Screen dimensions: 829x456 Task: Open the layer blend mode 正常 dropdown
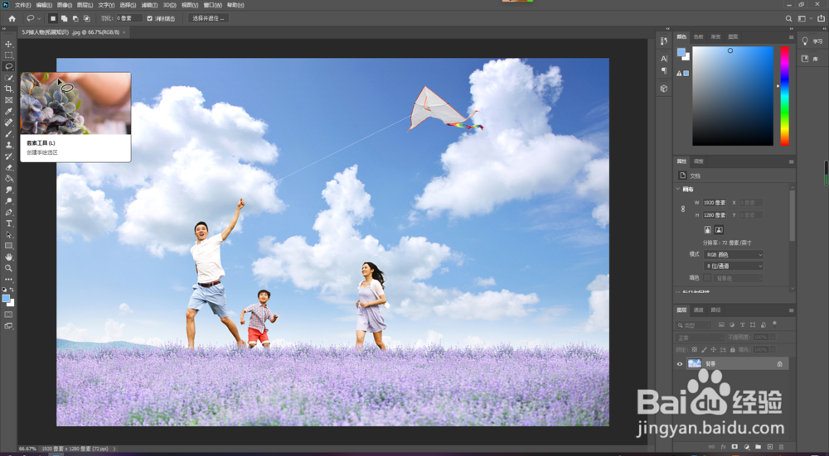point(700,338)
